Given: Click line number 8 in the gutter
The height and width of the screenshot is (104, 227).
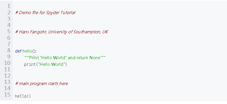Looking at the screenshot, I should pyautogui.click(x=9, y=50).
